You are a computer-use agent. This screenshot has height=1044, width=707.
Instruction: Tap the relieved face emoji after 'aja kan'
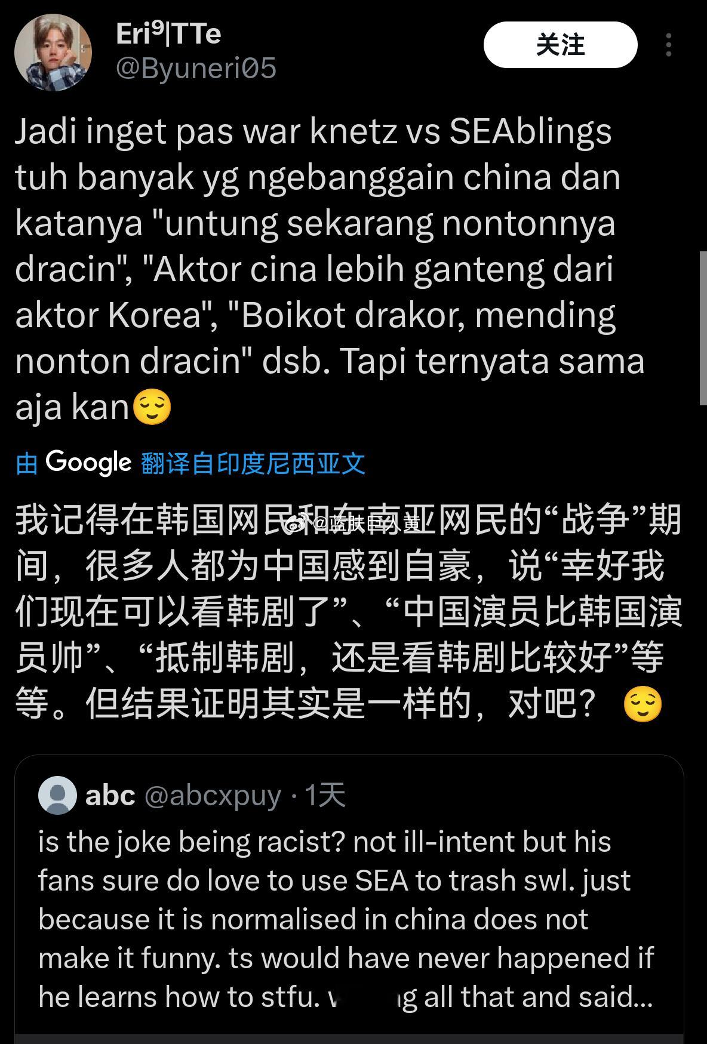pyautogui.click(x=152, y=408)
